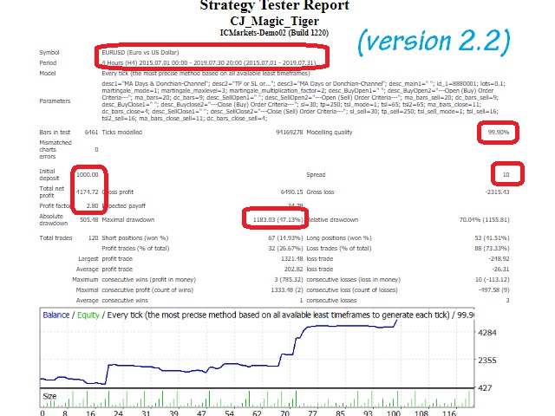Screen dimensions: 555x416
Task: Select the spread value 10
Action: pos(506,174)
